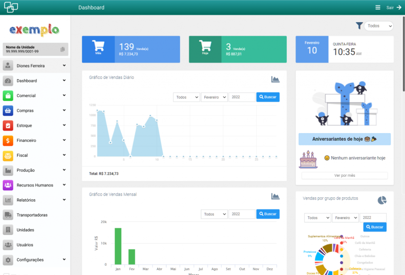Click the pie chart icon in Vendas por grupo

click(382, 200)
